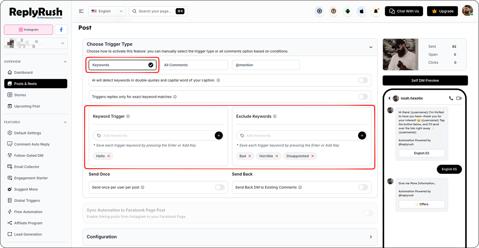Select the Keywords trigger type
Screen dimensions: 479x248
(x=123, y=65)
